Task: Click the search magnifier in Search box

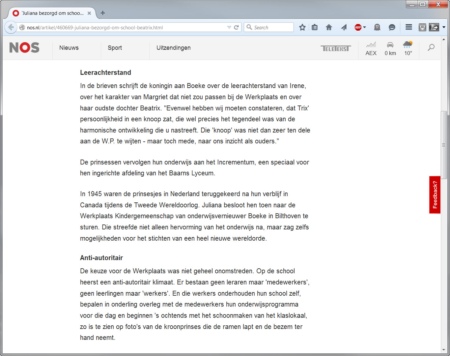Action: click(249, 27)
